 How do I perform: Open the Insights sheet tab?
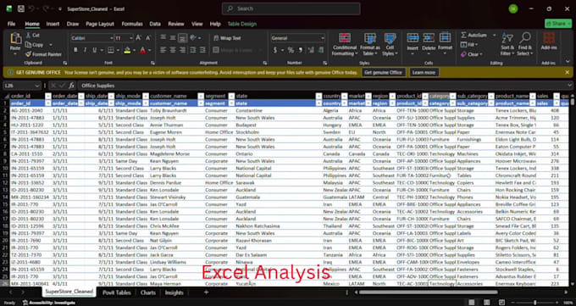174,292
